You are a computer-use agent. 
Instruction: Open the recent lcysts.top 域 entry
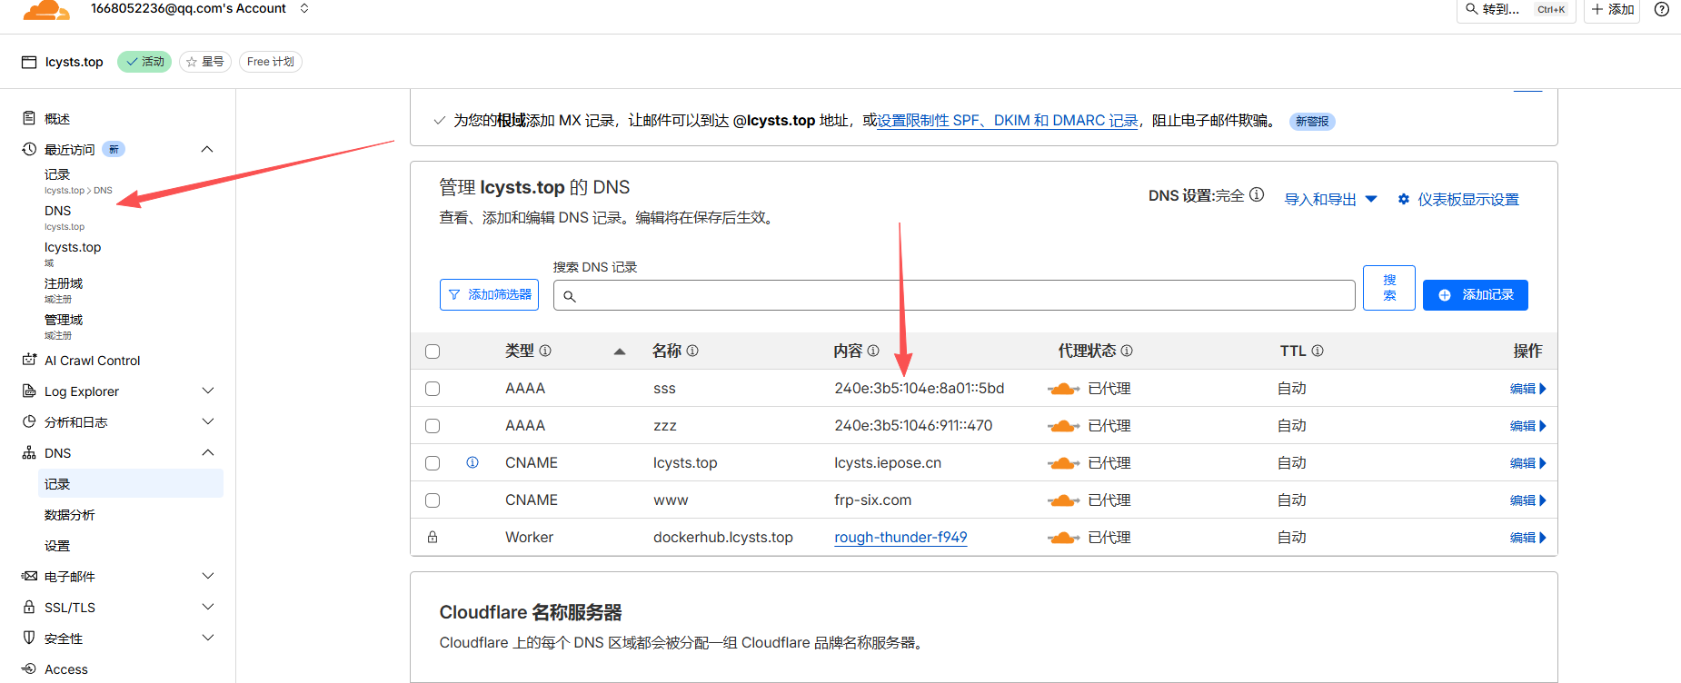click(x=73, y=252)
